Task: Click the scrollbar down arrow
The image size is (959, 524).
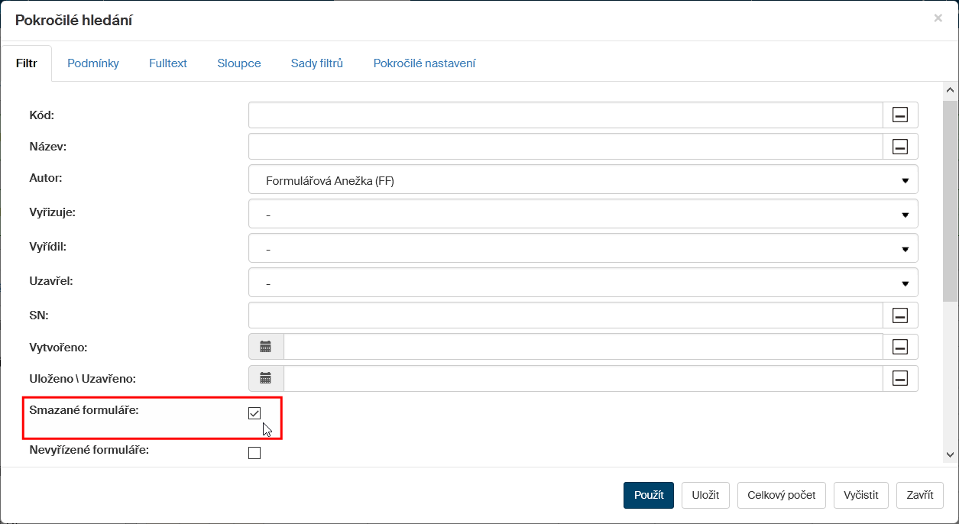Action: point(951,454)
